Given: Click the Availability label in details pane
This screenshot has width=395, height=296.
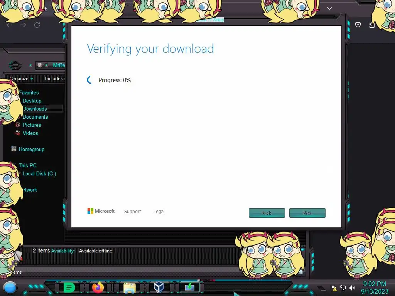Looking at the screenshot, I should pyautogui.click(x=63, y=251).
